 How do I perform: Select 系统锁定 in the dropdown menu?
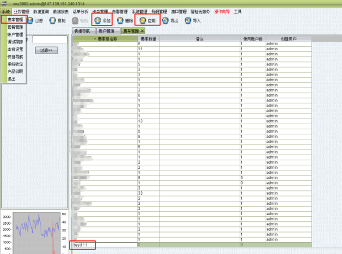tap(15, 64)
